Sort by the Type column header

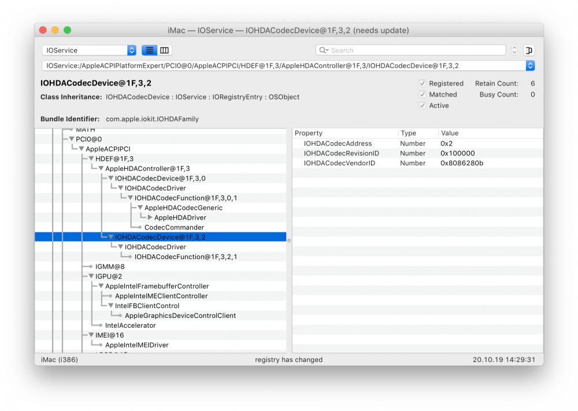pyautogui.click(x=418, y=133)
